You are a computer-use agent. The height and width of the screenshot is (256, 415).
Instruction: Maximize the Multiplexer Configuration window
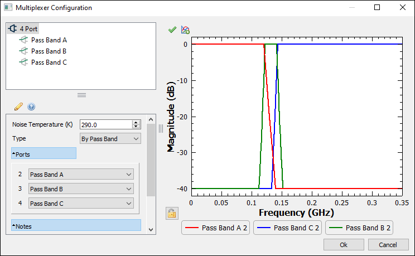pos(377,7)
